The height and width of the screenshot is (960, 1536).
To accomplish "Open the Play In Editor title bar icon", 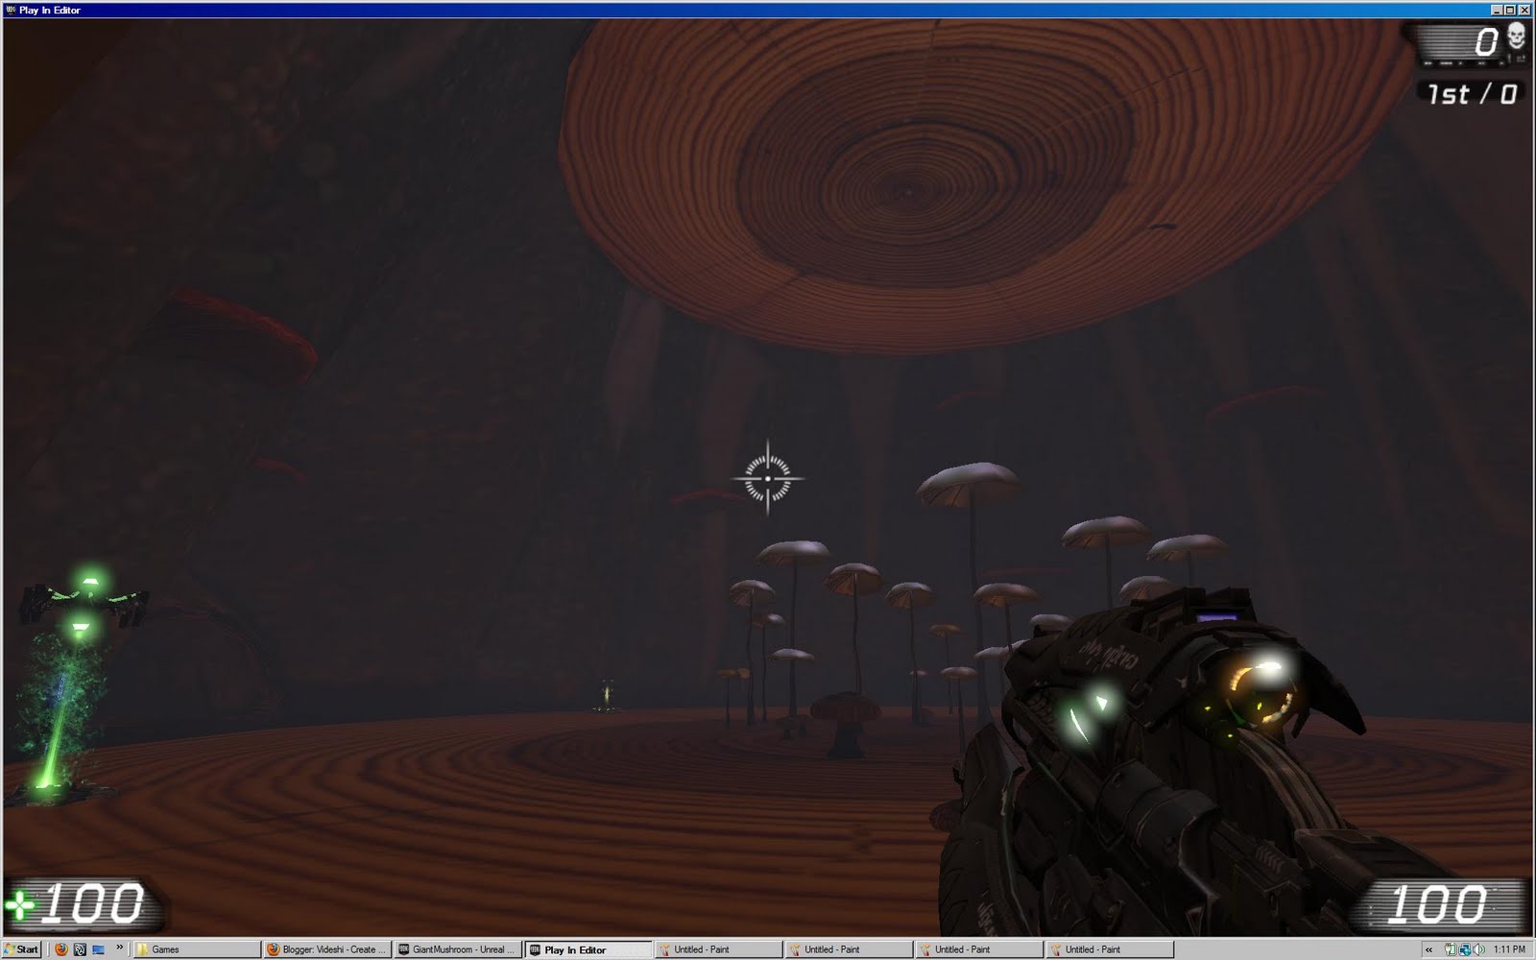I will (11, 10).
